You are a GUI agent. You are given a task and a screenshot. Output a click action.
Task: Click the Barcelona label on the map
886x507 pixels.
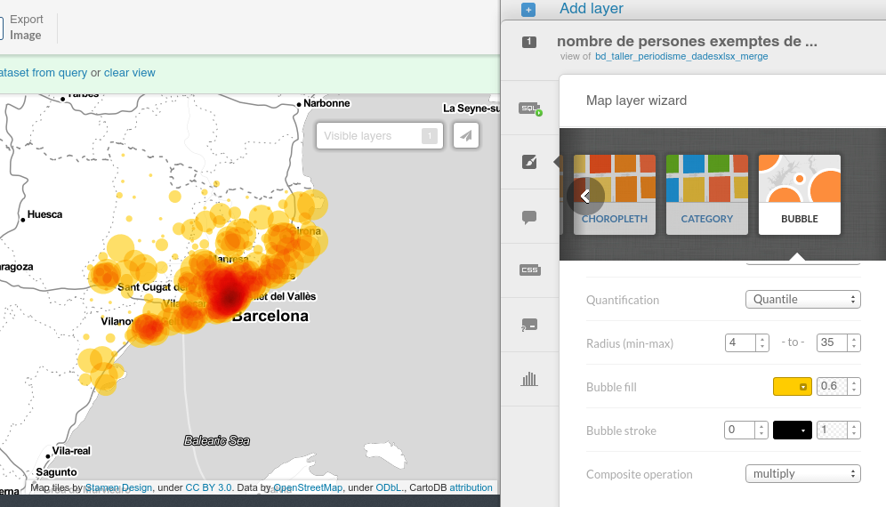(x=270, y=316)
